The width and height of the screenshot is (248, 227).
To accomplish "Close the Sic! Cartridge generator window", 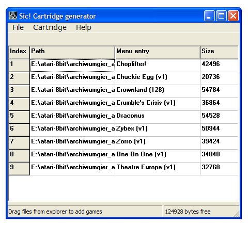I will pos(233,16).
